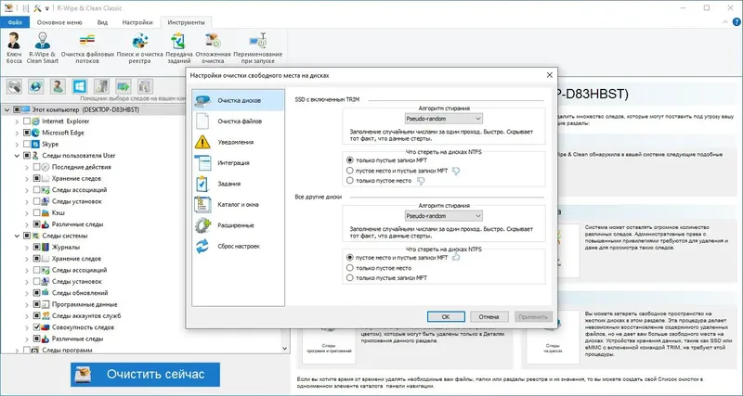Expand the Microsoft Edge tree node
743x396 pixels.
tap(17, 133)
